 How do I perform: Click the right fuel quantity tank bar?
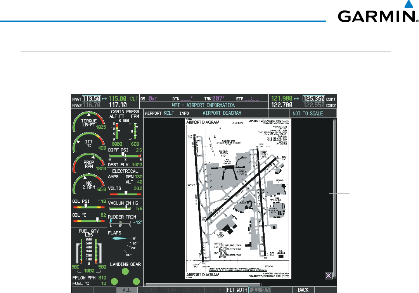[98, 251]
